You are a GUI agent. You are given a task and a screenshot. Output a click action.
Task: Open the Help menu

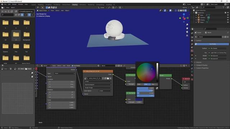click(x=26, y=4)
